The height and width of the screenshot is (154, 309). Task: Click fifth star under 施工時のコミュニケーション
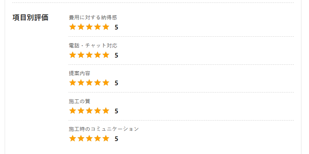(x=106, y=138)
